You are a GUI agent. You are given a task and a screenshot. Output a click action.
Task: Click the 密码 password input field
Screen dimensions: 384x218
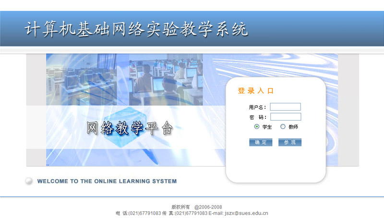tap(286, 117)
